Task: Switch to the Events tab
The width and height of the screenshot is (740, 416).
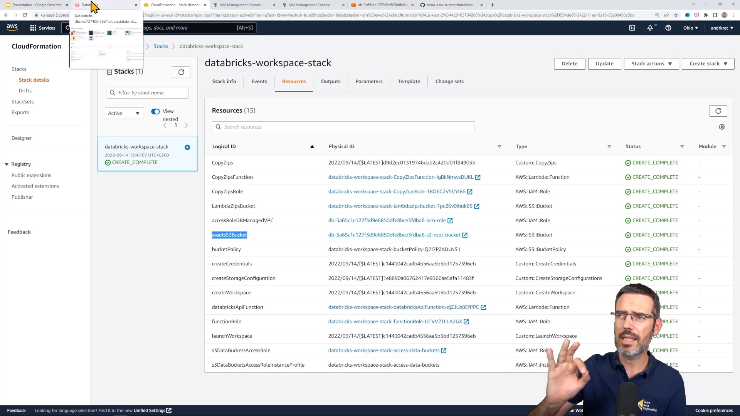Action: [x=259, y=81]
